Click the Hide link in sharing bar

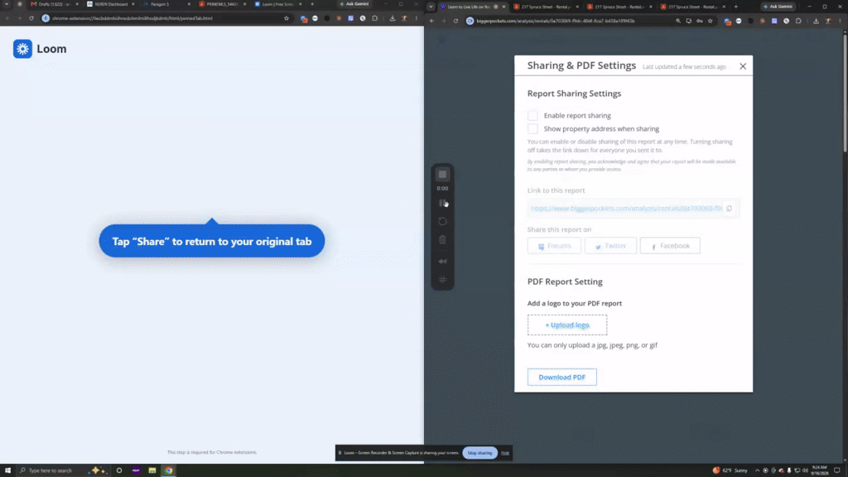click(505, 453)
